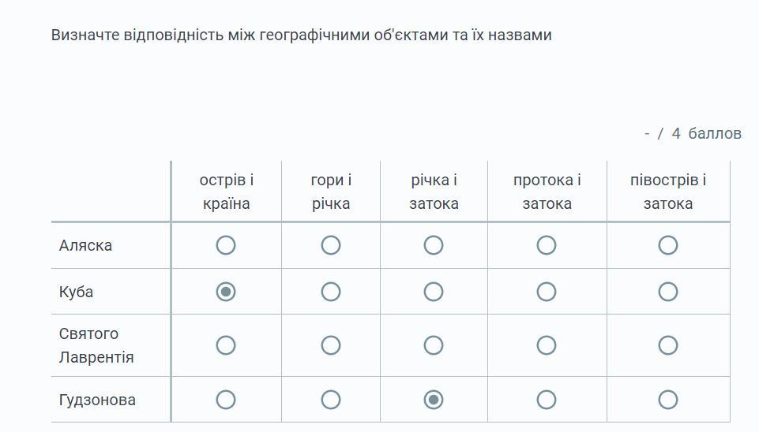Pick 'гори і річка' for Гудзонова
This screenshot has width=759, height=432.
click(x=331, y=400)
